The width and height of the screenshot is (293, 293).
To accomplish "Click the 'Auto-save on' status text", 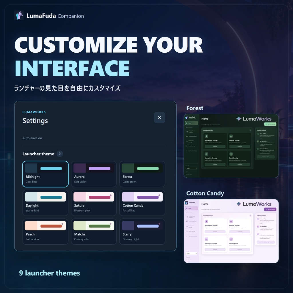I will [x=32, y=138].
